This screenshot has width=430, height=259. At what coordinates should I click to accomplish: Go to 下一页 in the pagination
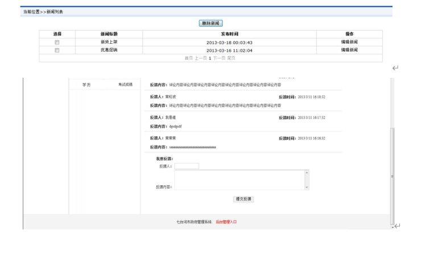pos(219,58)
